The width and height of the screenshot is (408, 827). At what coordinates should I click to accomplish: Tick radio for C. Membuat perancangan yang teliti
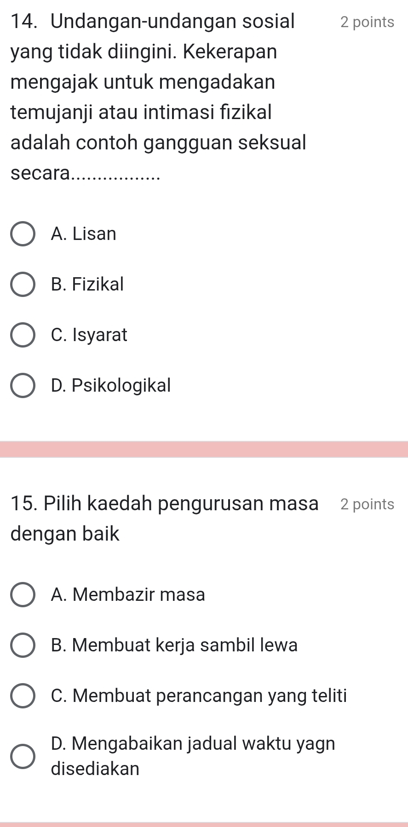click(x=22, y=696)
